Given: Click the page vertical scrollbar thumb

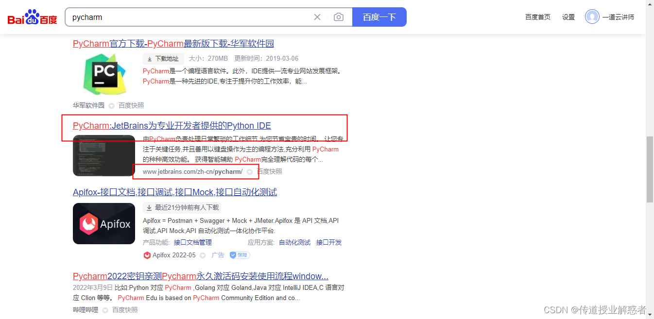Looking at the screenshot, I should tap(650, 169).
